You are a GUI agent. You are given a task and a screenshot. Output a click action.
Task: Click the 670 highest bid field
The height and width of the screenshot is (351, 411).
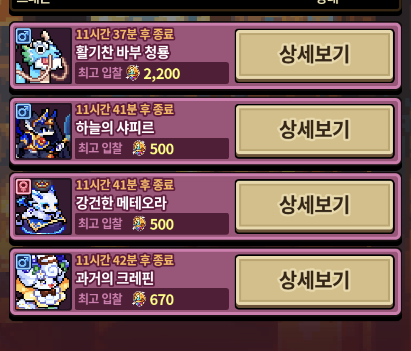pos(152,299)
